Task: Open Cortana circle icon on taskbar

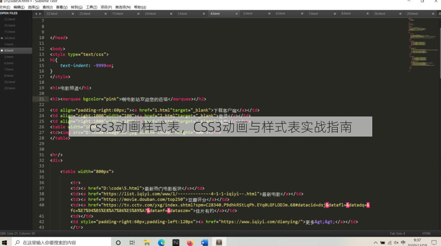Action: point(118,242)
